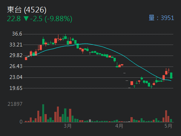Click the tallest green volume bar
Screen dimensions: 181x136
click(x=43, y=113)
